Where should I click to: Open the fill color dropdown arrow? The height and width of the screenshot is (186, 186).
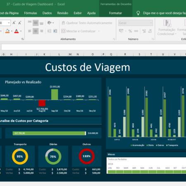[x=12, y=31]
